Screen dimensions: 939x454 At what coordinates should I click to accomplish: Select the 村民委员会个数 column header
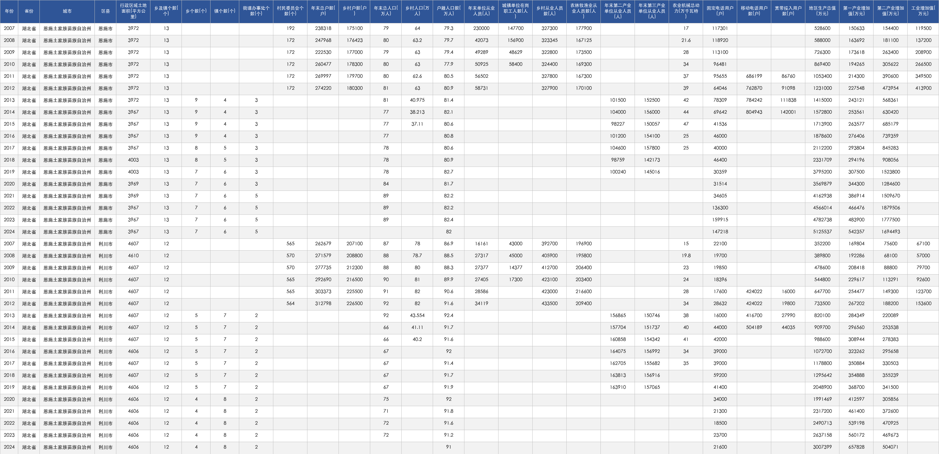coord(290,11)
